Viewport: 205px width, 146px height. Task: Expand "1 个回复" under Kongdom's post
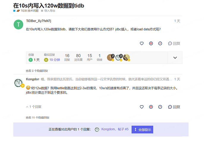34,107
